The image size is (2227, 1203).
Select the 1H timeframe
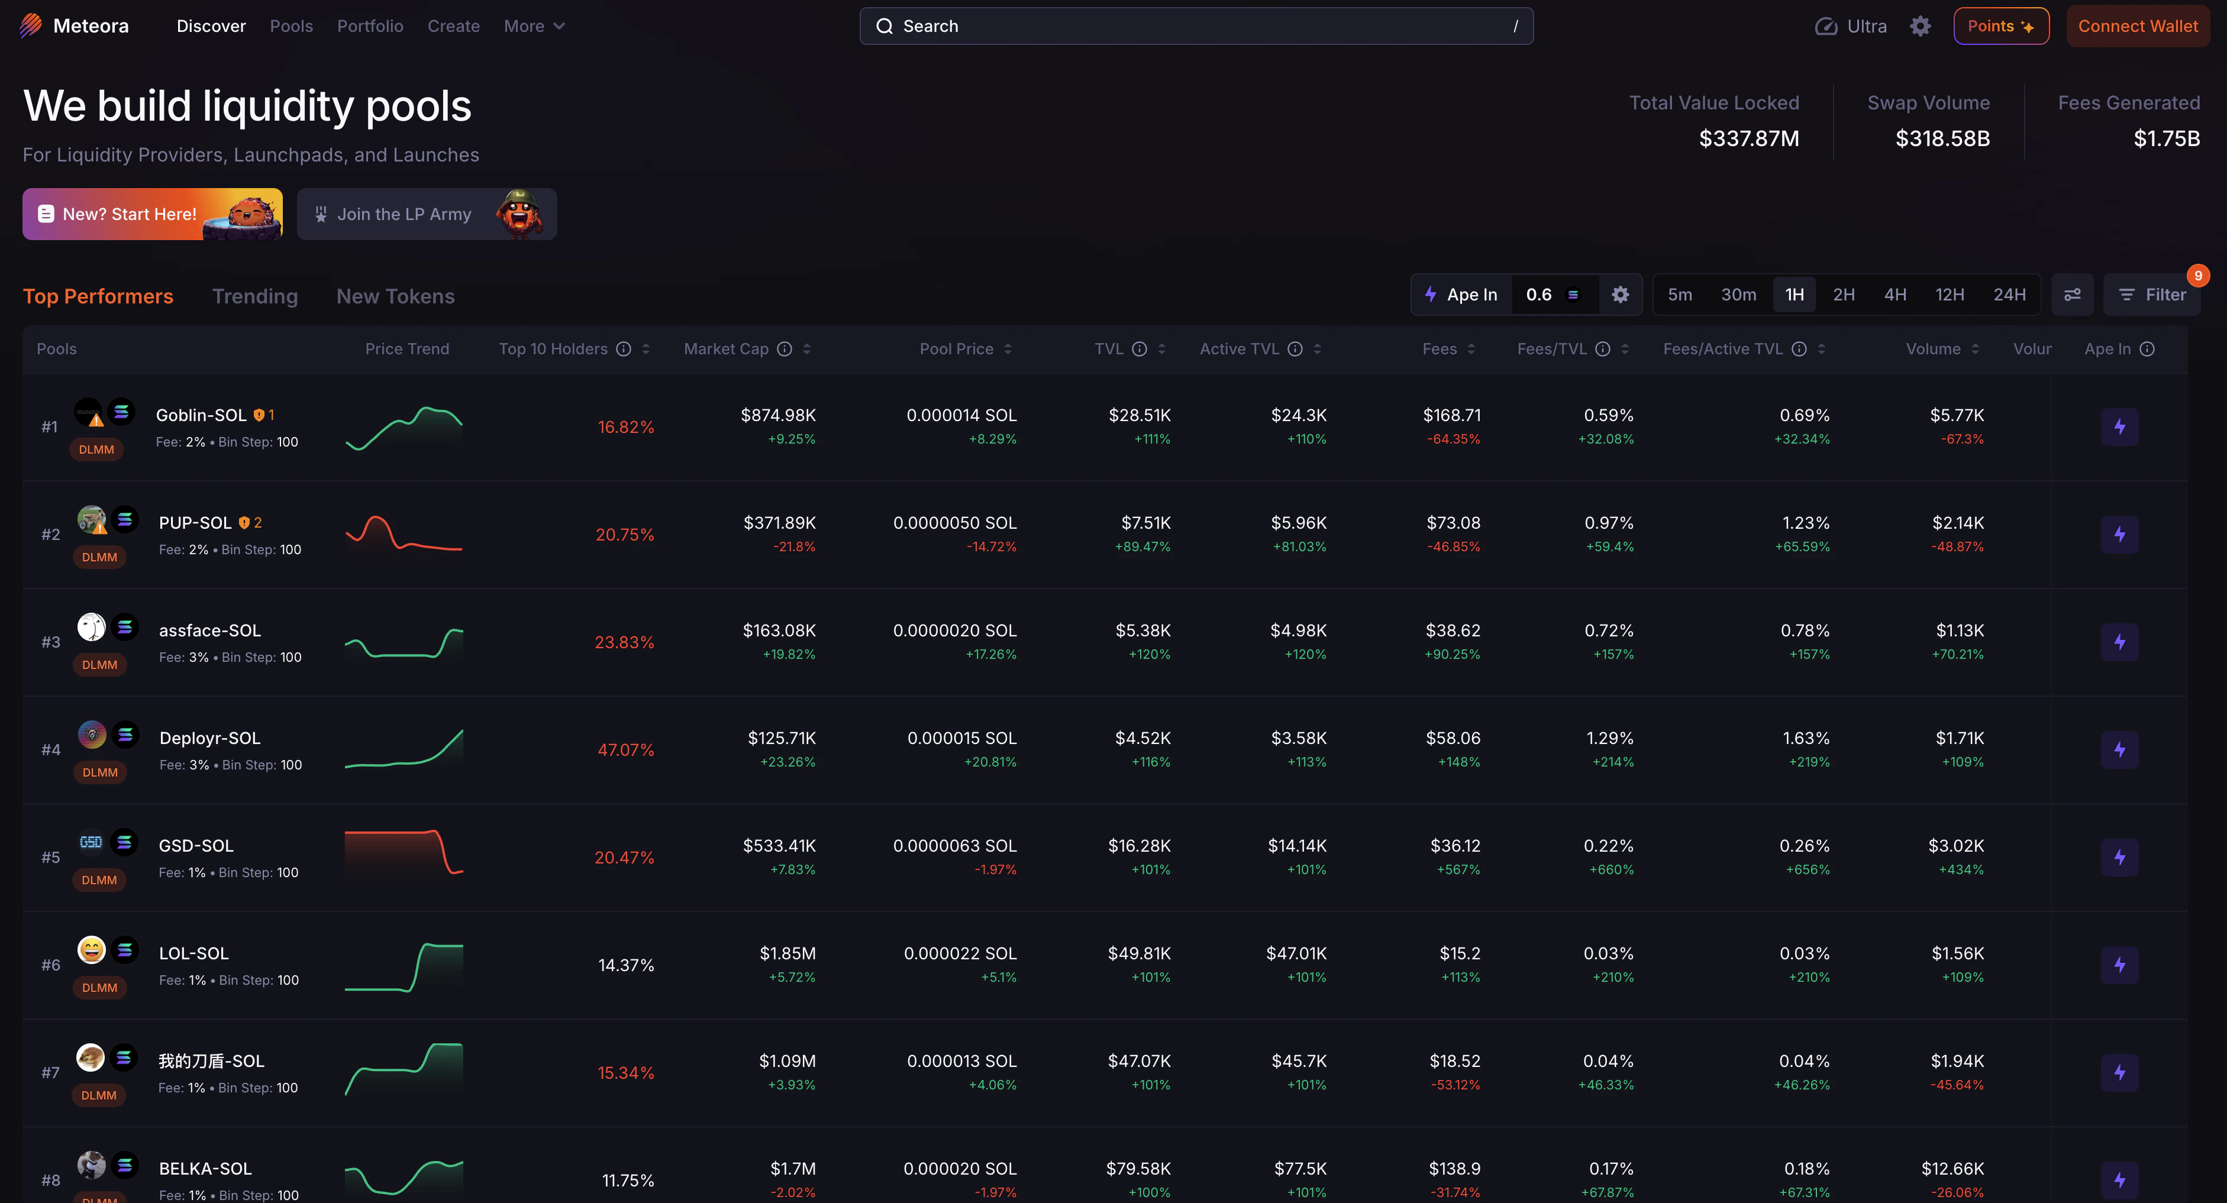pos(1794,295)
